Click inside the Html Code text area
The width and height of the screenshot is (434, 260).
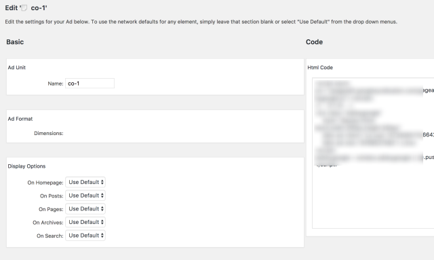373,153
